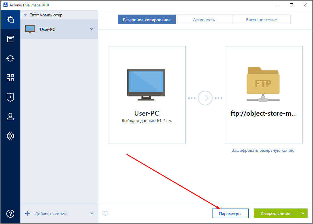Open the Help question mark icon
The width and height of the screenshot is (313, 224).
pyautogui.click(x=10, y=214)
